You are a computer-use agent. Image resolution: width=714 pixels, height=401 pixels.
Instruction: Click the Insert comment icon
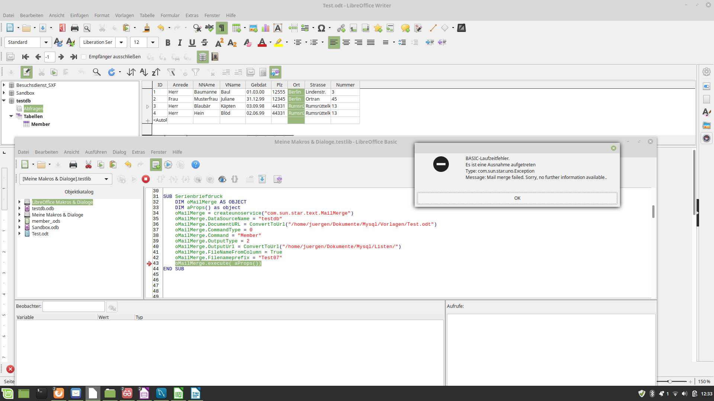coord(405,28)
